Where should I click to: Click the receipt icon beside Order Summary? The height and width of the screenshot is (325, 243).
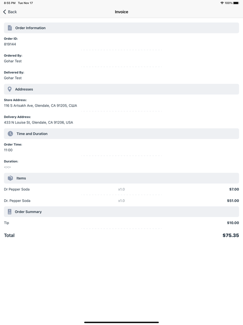coord(10,212)
